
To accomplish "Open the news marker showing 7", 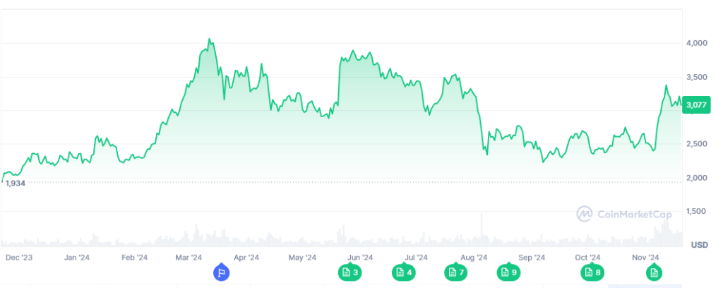I will click(x=456, y=272).
